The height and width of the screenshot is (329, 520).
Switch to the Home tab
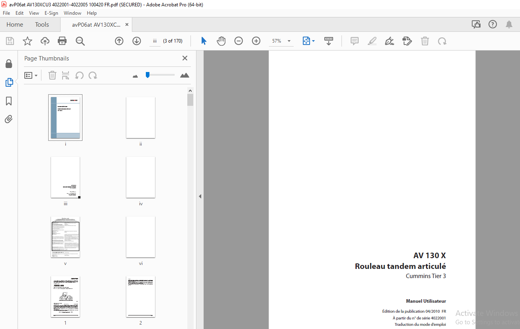tap(15, 25)
